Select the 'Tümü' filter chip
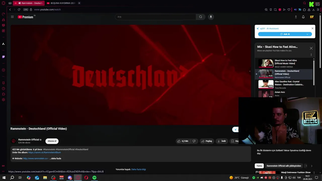 [259, 166]
